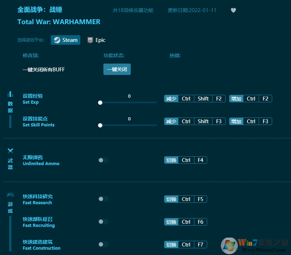Switch on Fast Construction toggle
The height and width of the screenshot is (255, 291).
click(103, 244)
